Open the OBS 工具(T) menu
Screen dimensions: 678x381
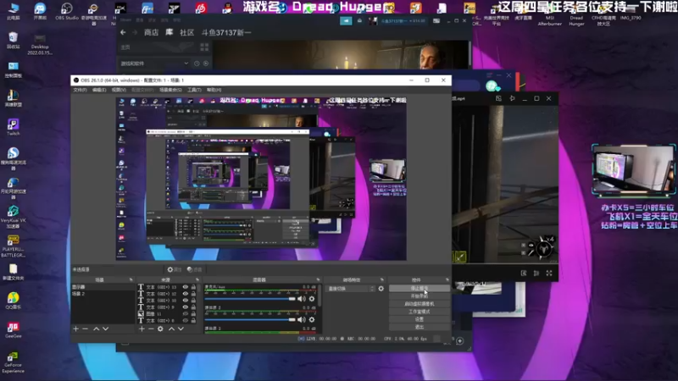[194, 90]
